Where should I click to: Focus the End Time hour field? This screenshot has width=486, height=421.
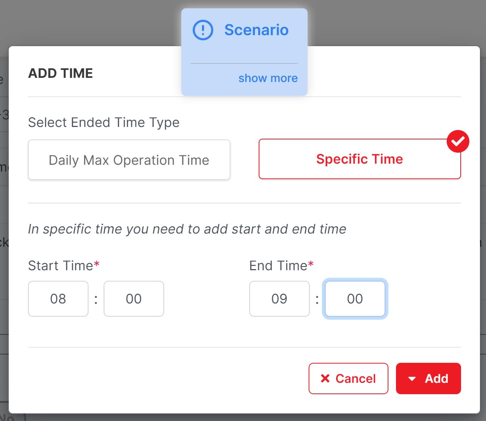pyautogui.click(x=279, y=299)
